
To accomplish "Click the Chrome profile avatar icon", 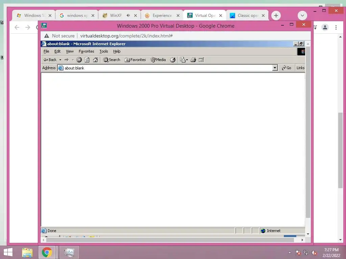I will pyautogui.click(x=325, y=27).
